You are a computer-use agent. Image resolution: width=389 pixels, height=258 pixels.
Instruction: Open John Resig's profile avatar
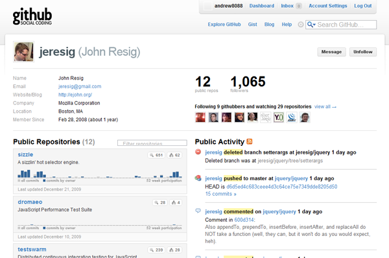pos(23,52)
